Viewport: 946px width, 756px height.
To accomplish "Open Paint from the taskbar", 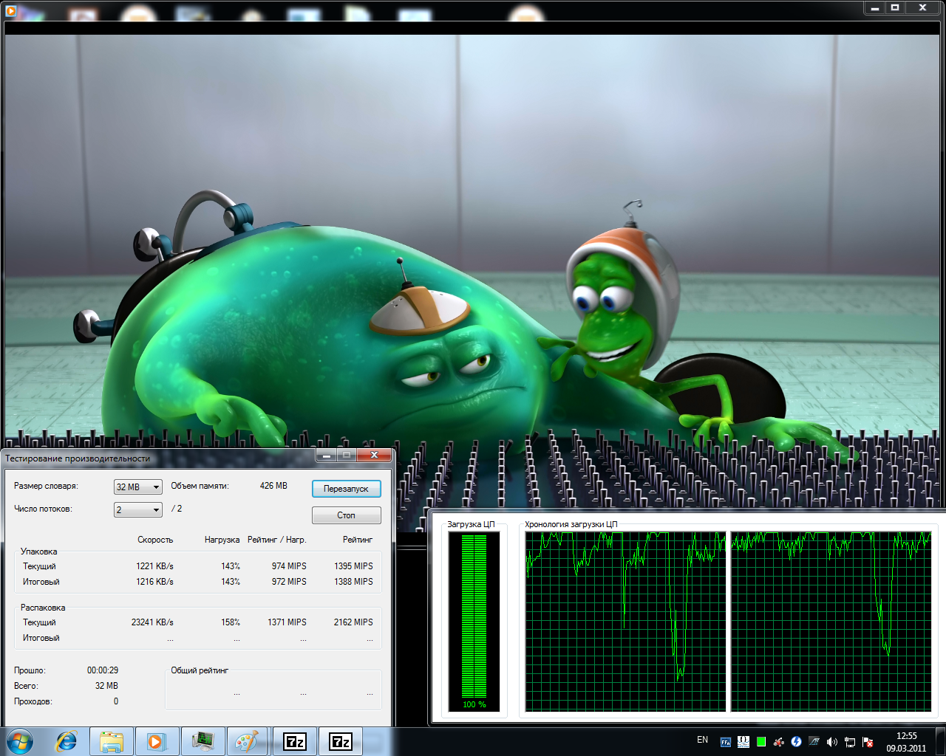I will pos(248,741).
